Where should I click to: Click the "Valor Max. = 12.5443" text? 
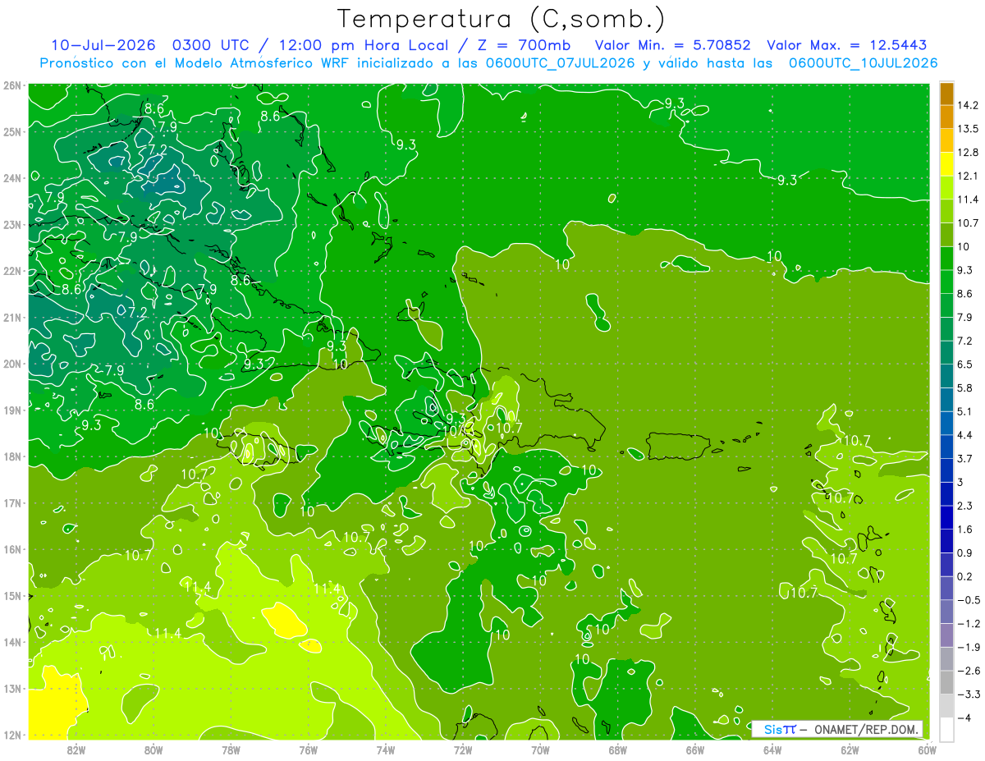(846, 45)
